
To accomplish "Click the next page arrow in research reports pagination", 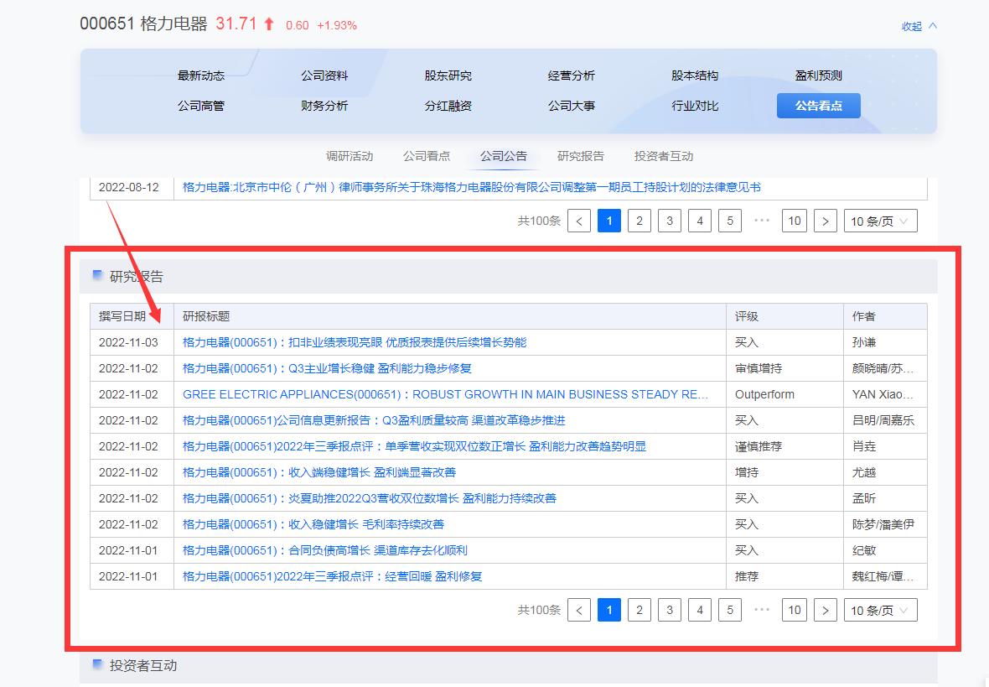I will coord(826,610).
